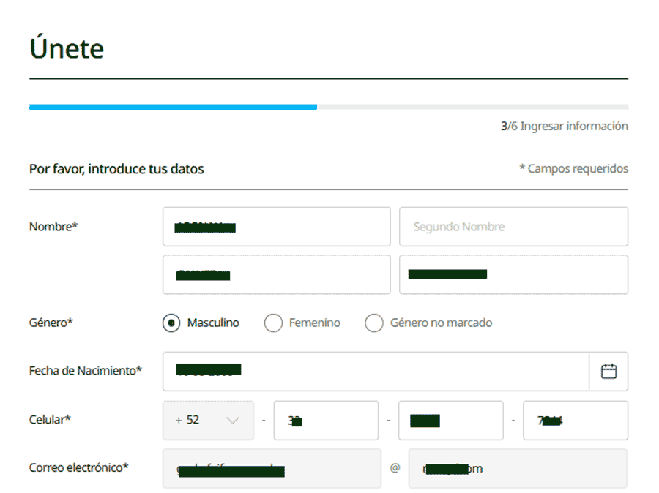The height and width of the screenshot is (493, 659).
Task: Click the Por favor, introduce tus datos heading
Action: point(116,168)
